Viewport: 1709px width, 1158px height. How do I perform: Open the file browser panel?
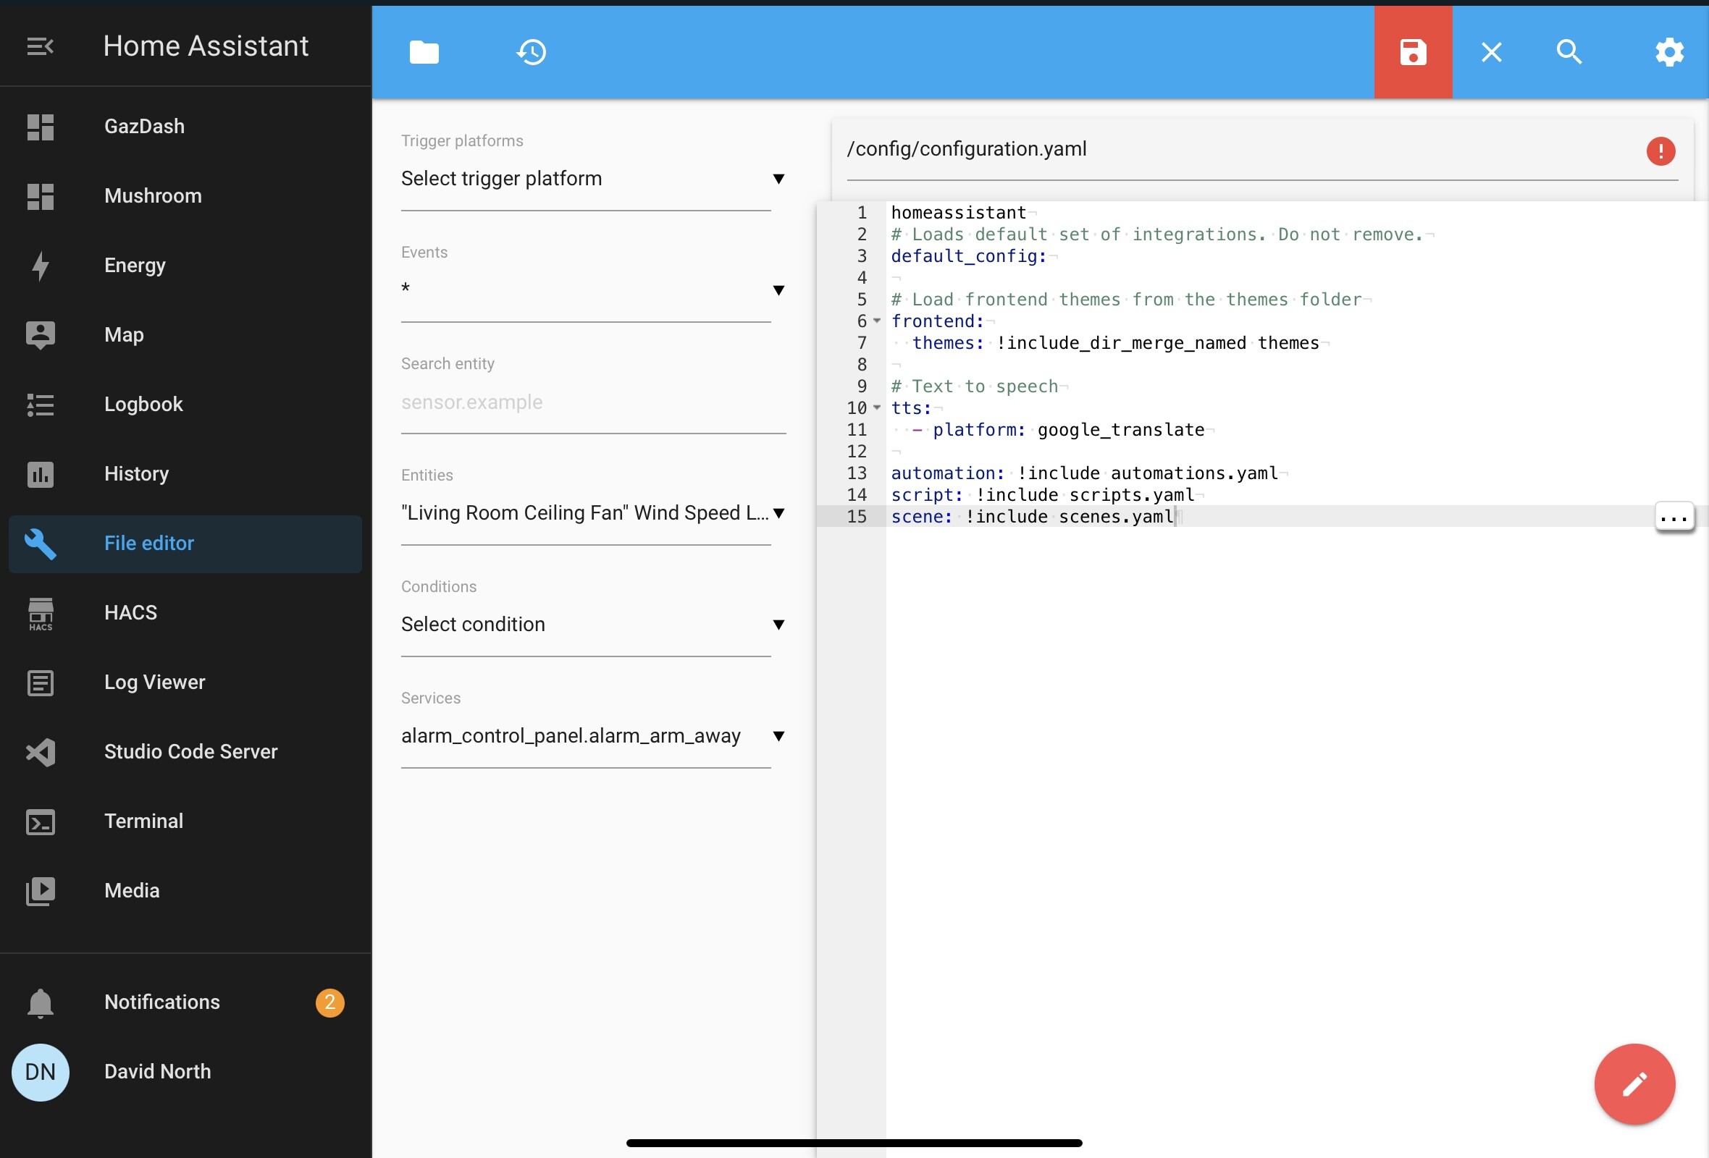pyautogui.click(x=424, y=51)
